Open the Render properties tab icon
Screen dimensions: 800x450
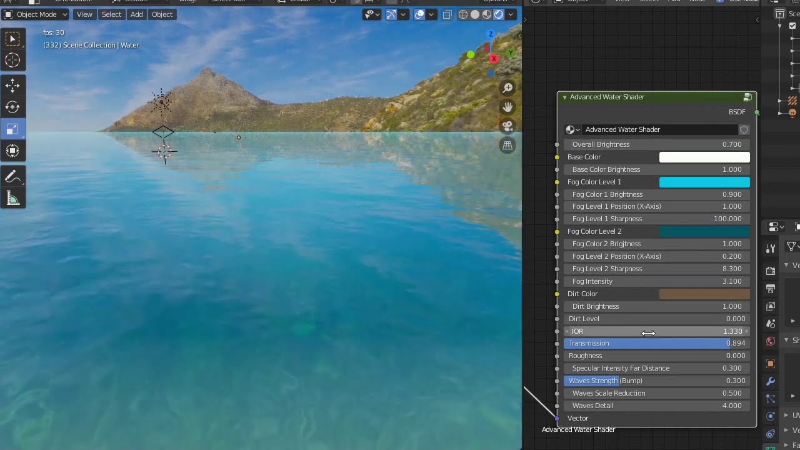coord(771,271)
